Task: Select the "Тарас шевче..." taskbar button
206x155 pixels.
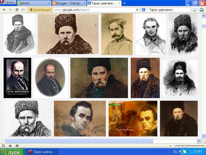Action: coord(42,152)
